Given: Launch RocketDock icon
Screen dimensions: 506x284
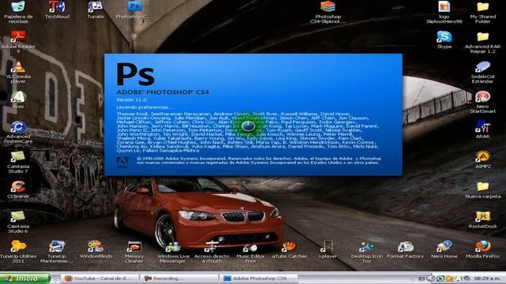Looking at the screenshot, I should coord(483,217).
